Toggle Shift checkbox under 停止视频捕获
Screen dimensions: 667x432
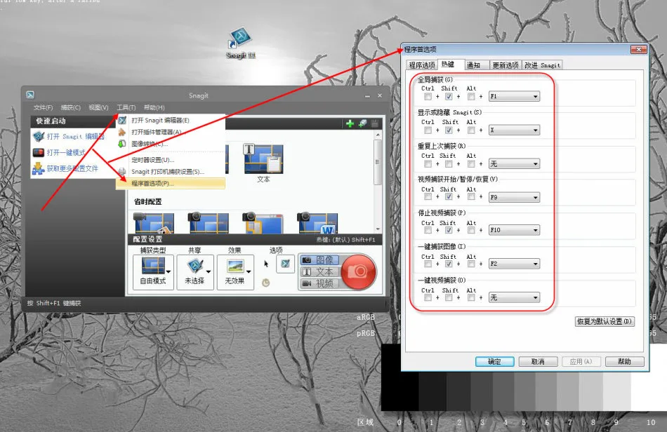(x=449, y=230)
